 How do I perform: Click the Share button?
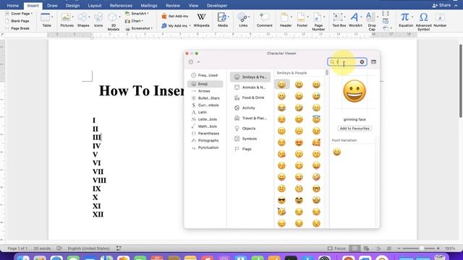pyautogui.click(x=442, y=5)
